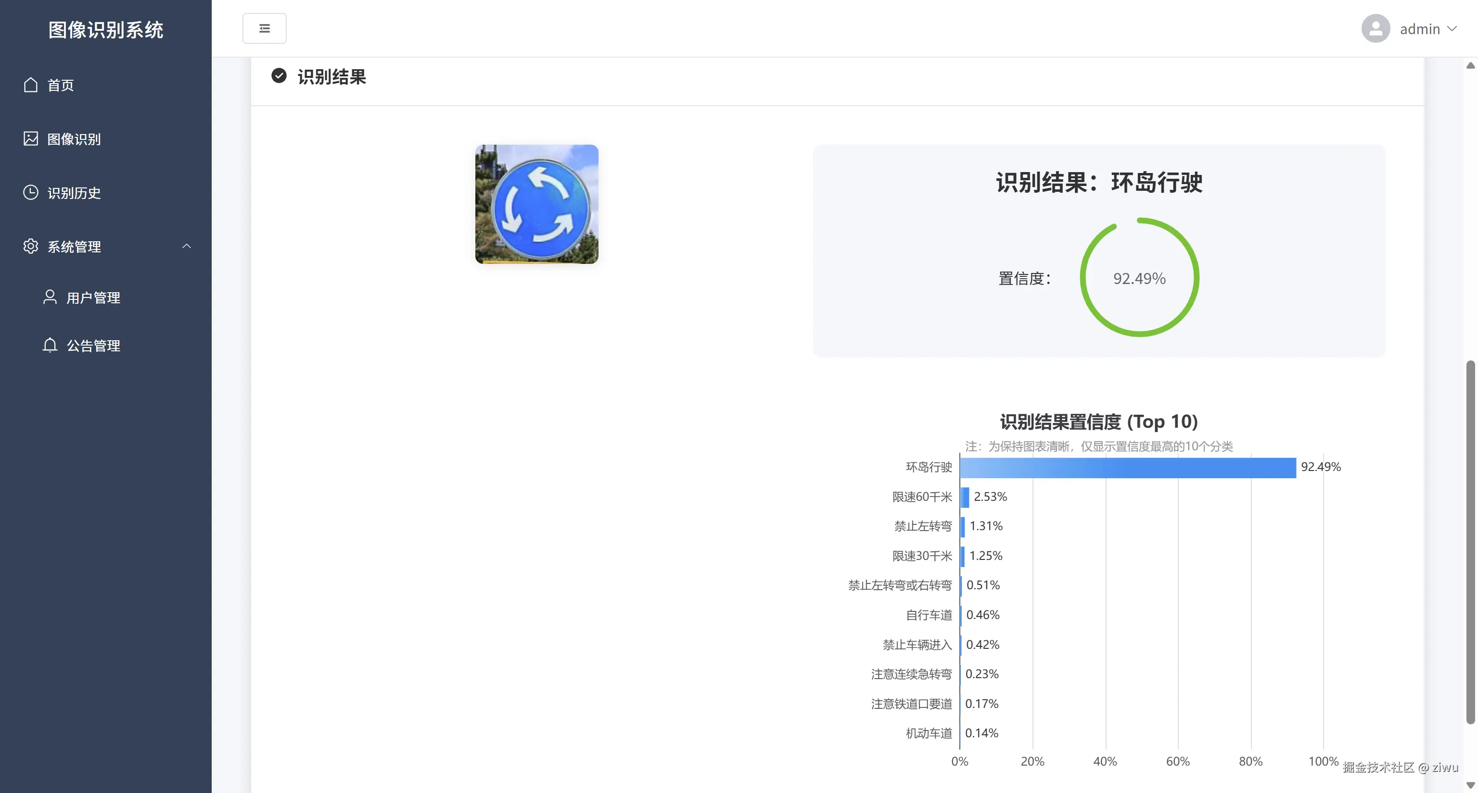1478x793 pixels.
Task: Click the checkmark icon beside 识别结果
Action: coord(279,75)
